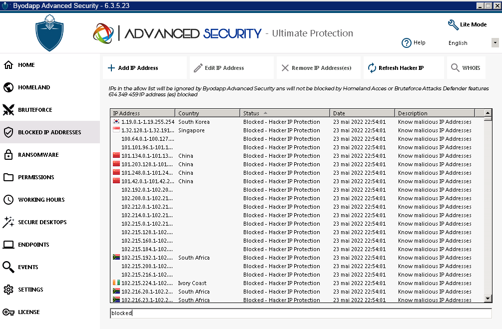Click the Ransomware padlock icon
This screenshot has height=329, width=502.
coord(8,154)
